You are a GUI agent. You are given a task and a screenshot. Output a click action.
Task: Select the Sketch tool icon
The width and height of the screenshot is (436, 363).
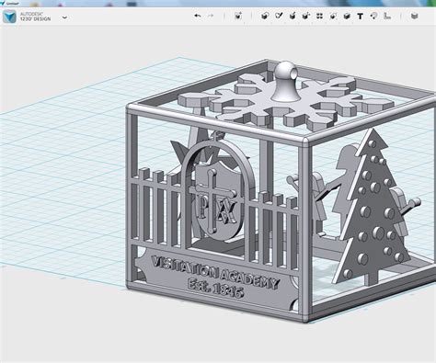[279, 16]
